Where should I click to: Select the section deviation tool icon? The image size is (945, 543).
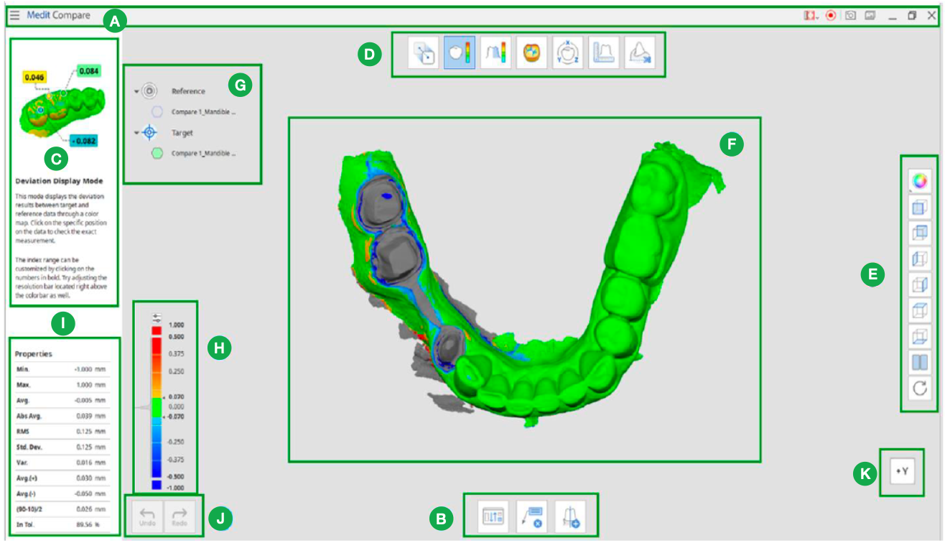click(x=497, y=53)
